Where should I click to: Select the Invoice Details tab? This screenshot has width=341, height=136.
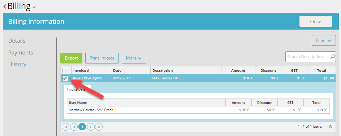(x=78, y=89)
